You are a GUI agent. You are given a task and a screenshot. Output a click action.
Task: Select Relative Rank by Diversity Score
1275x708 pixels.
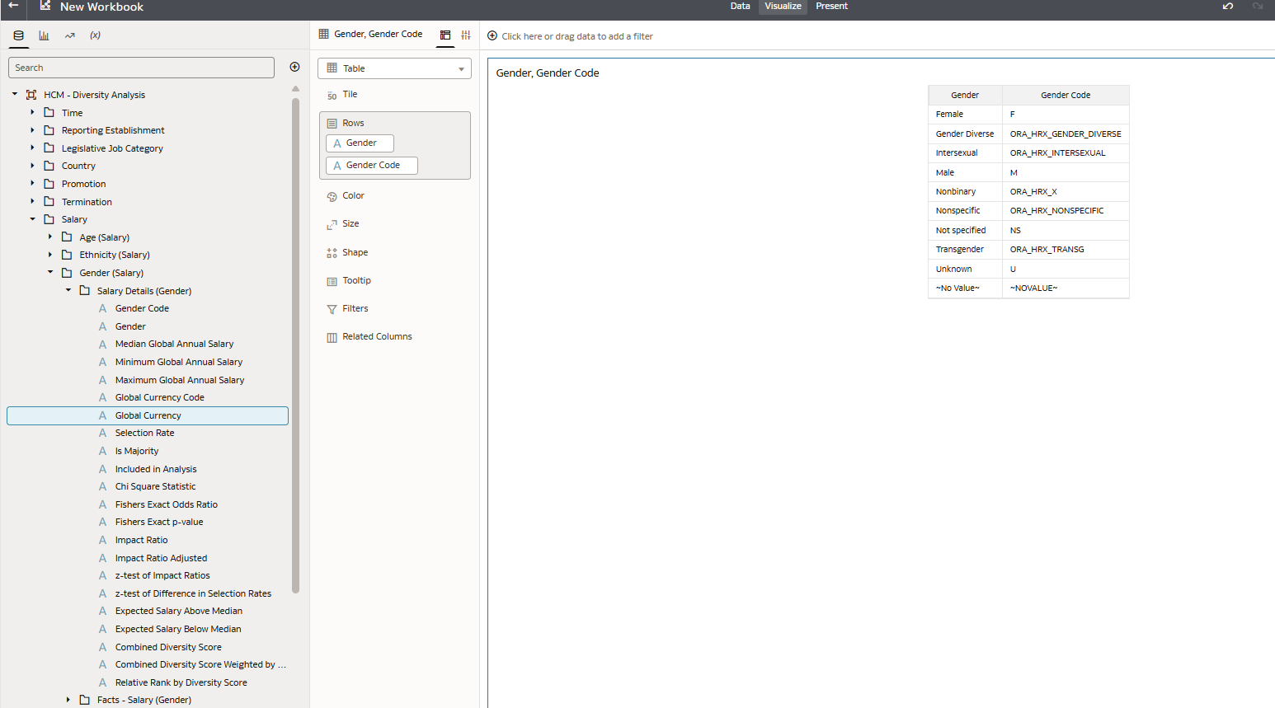pyautogui.click(x=181, y=682)
